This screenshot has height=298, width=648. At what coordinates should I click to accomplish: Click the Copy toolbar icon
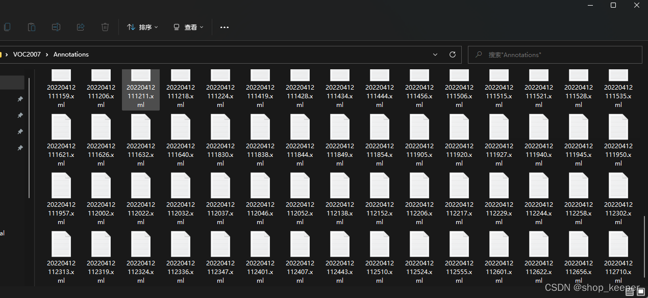pos(7,27)
